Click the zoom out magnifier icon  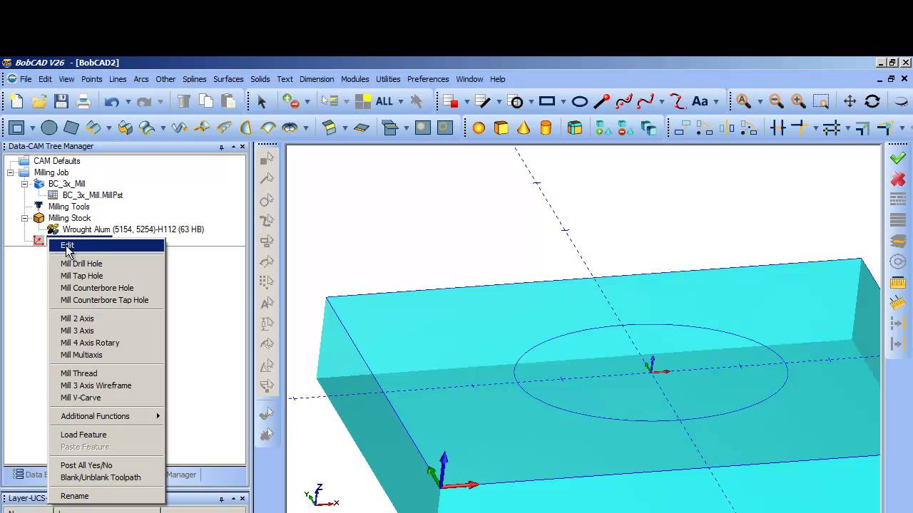point(776,102)
